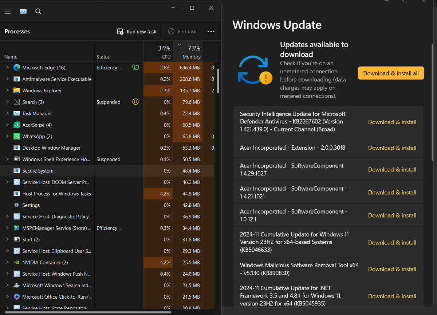Click Microsoft Edge memory value 696.4 MB

pos(190,68)
